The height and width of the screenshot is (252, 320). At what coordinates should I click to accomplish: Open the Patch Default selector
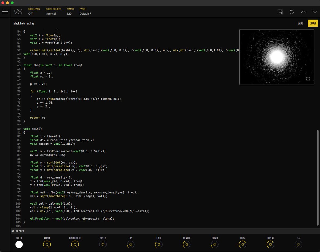(x=85, y=14)
